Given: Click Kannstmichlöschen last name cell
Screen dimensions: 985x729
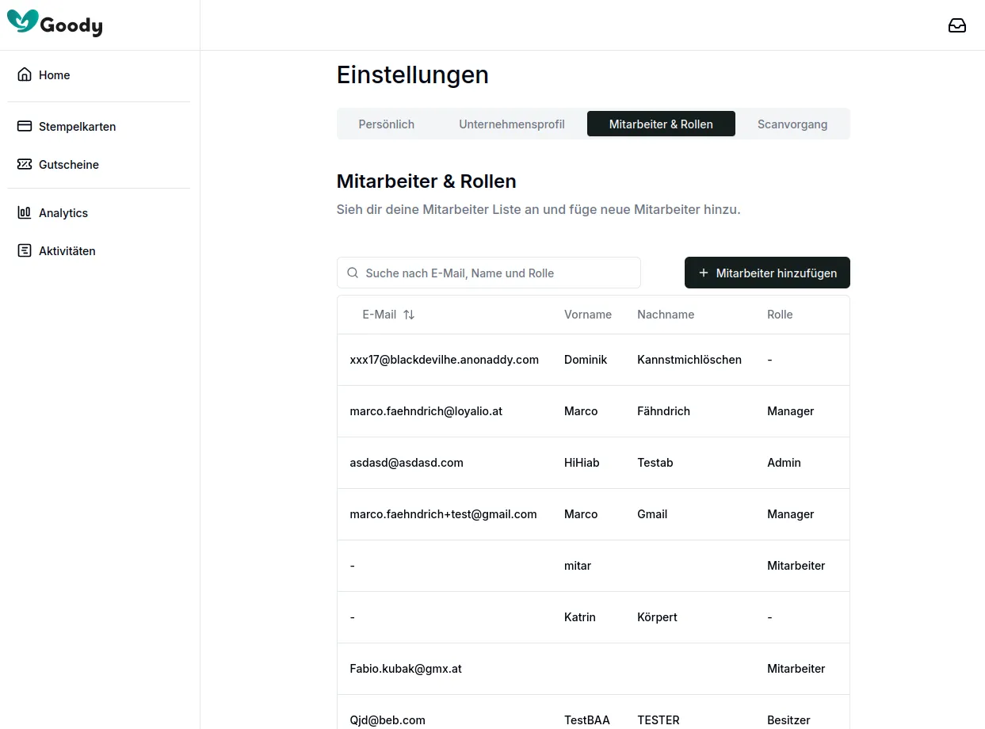Looking at the screenshot, I should (x=689, y=360).
